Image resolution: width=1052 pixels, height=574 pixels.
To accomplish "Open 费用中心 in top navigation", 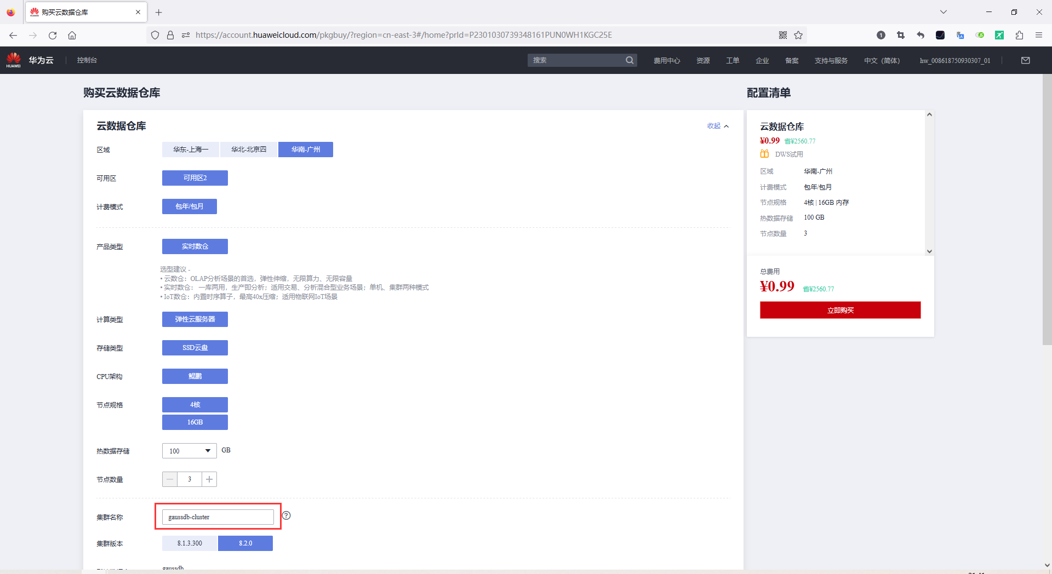I will (667, 60).
